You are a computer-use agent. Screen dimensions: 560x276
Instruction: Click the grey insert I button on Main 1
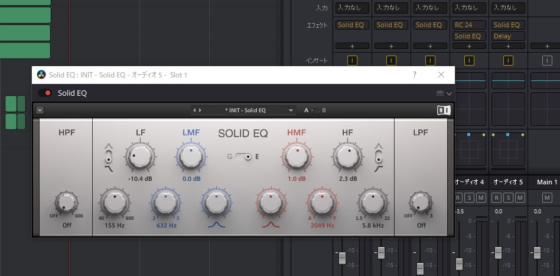[x=547, y=61]
